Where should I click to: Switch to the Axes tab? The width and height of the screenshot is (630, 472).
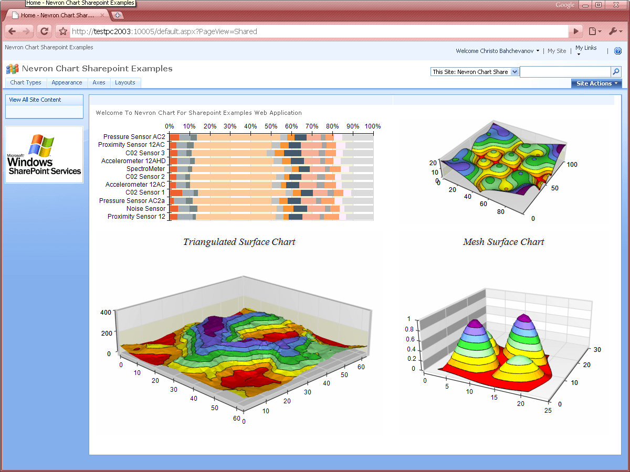coord(99,82)
